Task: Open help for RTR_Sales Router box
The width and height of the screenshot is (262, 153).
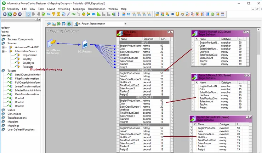Action: point(169,32)
